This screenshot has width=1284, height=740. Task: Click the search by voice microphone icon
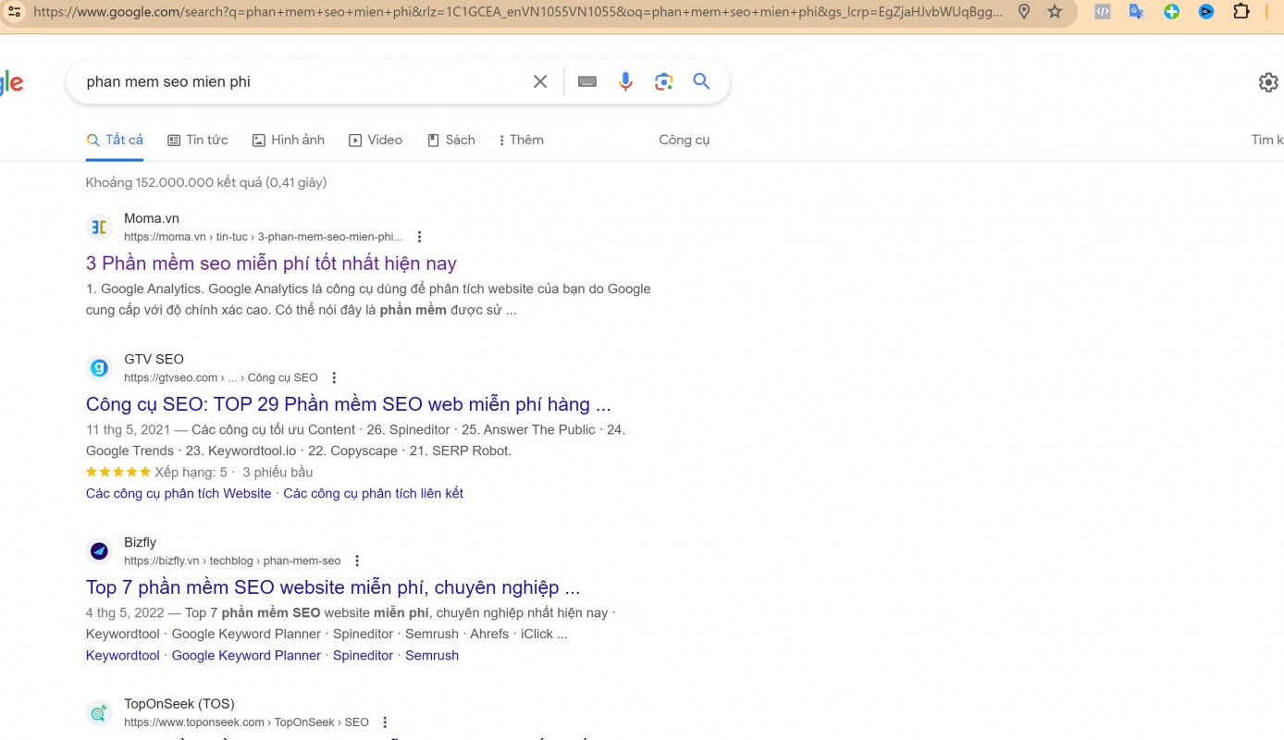[x=625, y=81]
